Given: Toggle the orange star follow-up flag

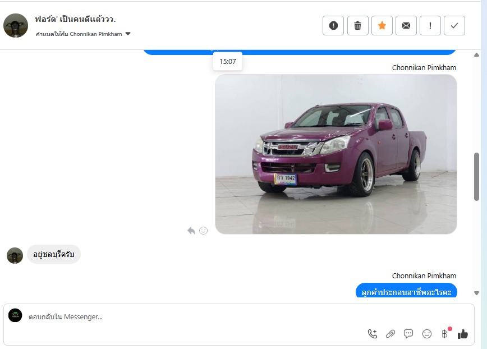Looking at the screenshot, I should tap(382, 25).
